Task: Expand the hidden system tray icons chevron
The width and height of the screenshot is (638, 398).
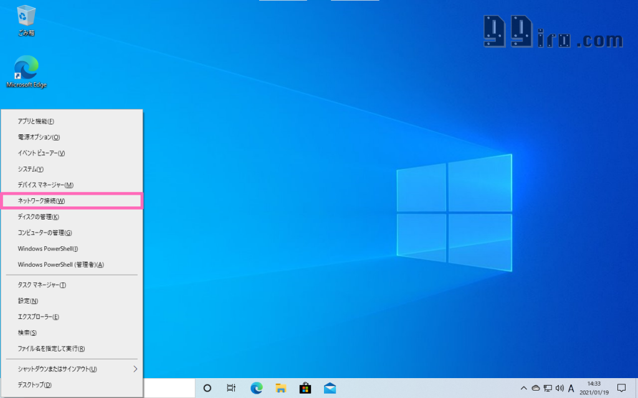Action: (523, 388)
